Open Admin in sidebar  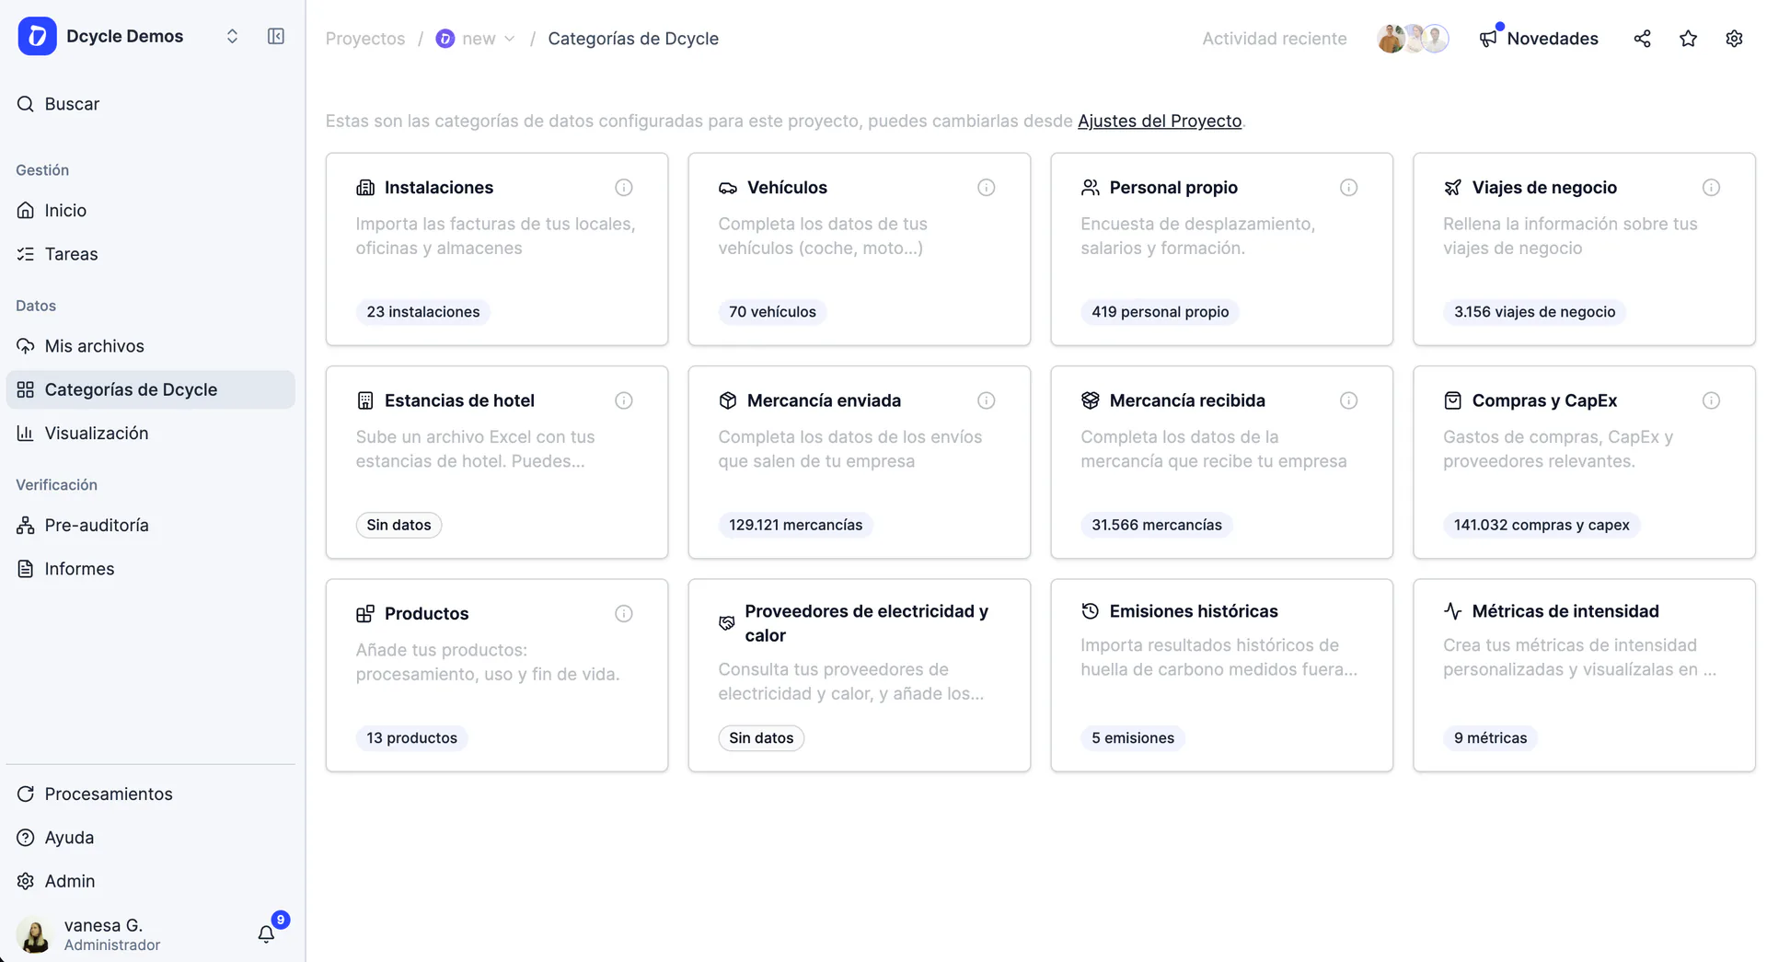point(150,881)
